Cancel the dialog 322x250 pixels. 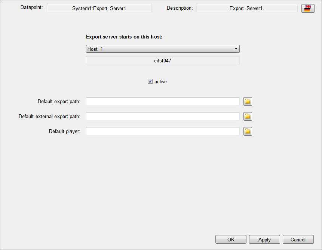coord(298,240)
